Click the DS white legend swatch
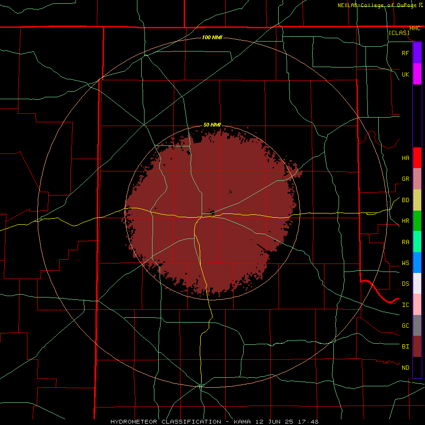425x425 pixels. coord(417,283)
